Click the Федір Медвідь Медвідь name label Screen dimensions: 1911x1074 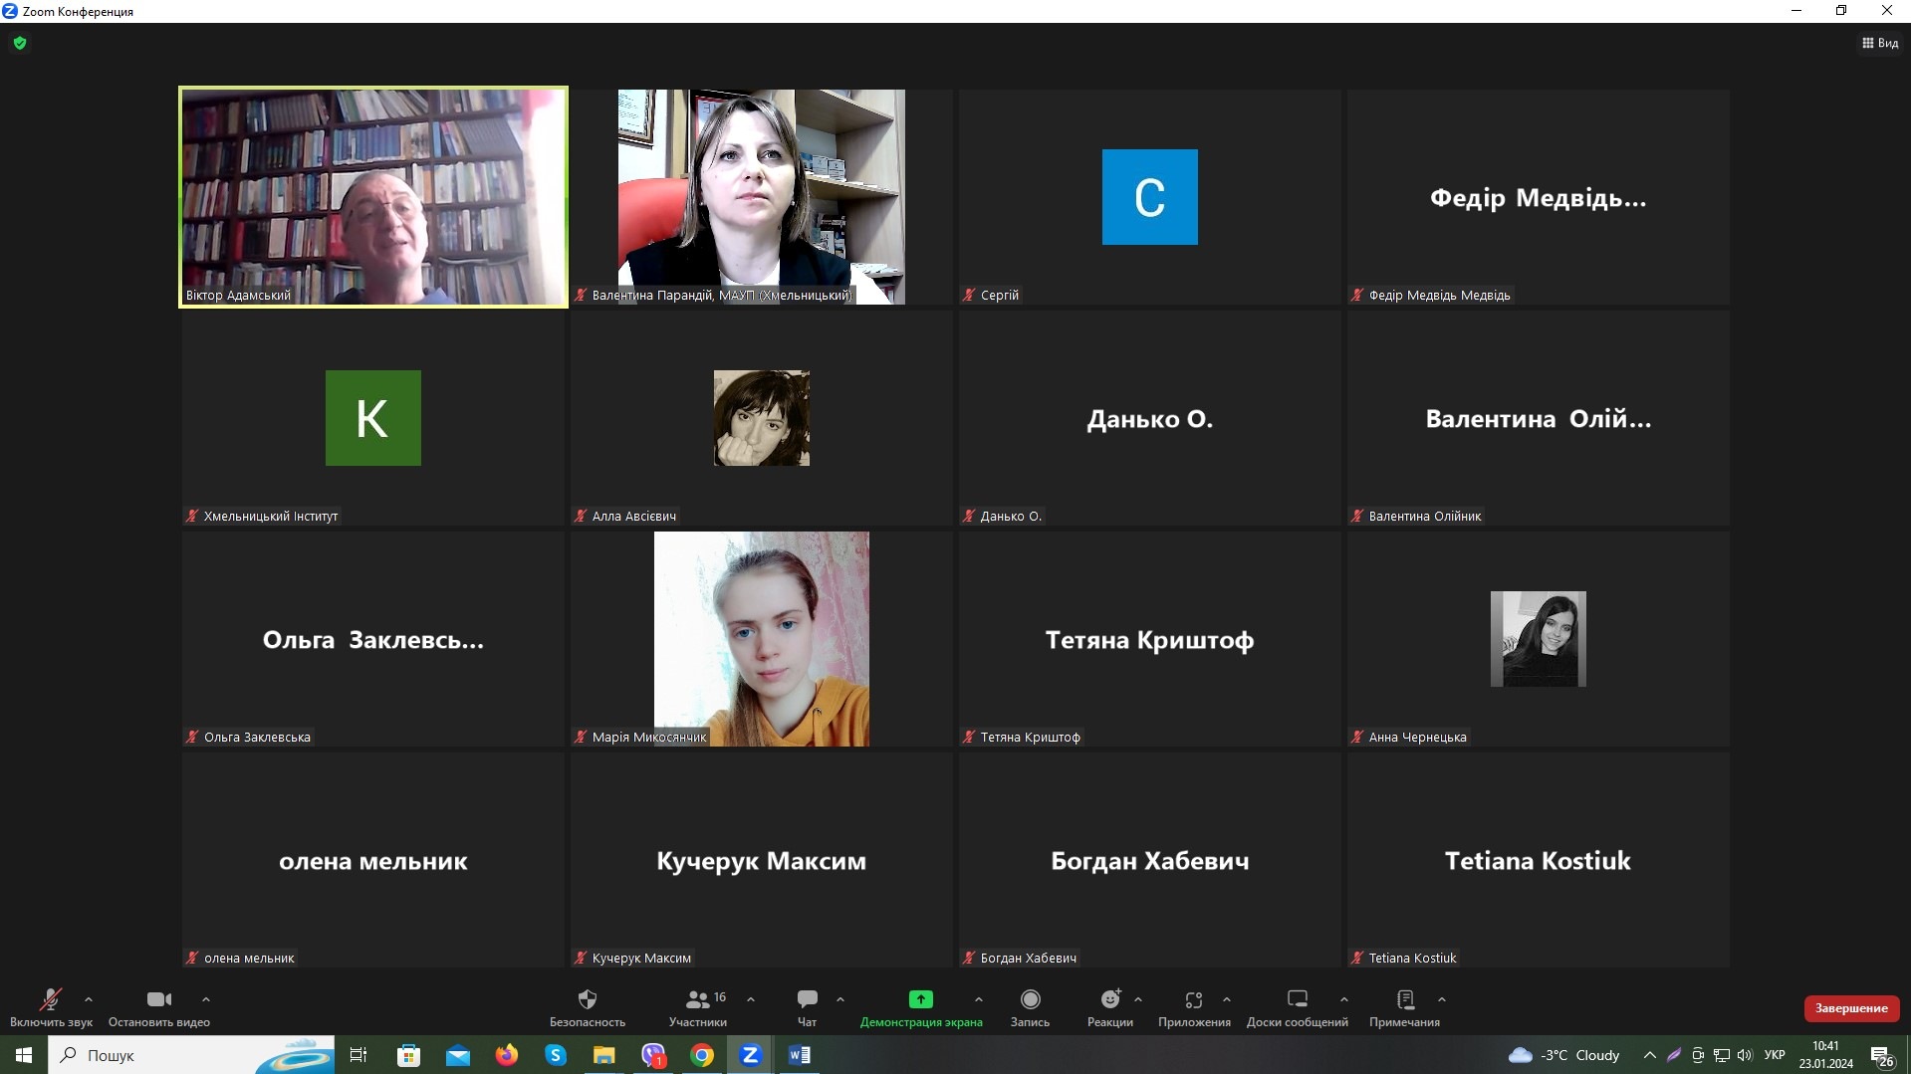tap(1439, 295)
